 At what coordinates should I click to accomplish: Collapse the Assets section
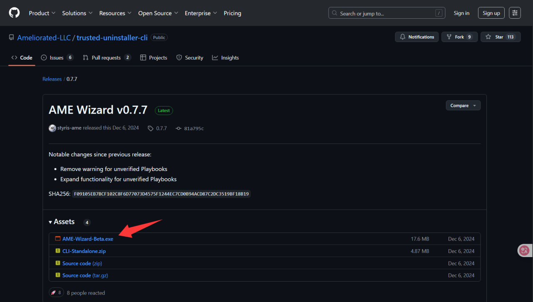[62, 222]
